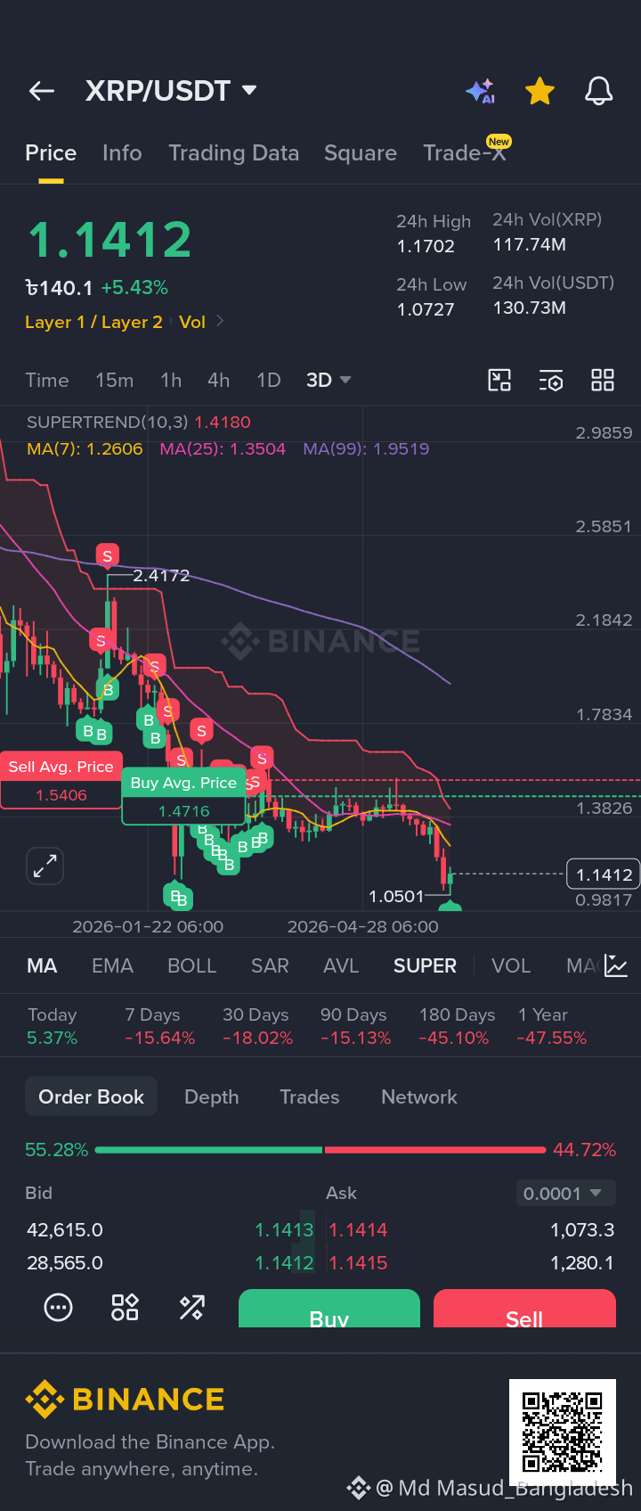Screen dimensions: 641x1511
Task: Open the 0.0001 price precision dropdown
Action: pos(566,1194)
